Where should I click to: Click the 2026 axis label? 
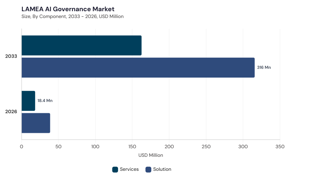click(11, 112)
